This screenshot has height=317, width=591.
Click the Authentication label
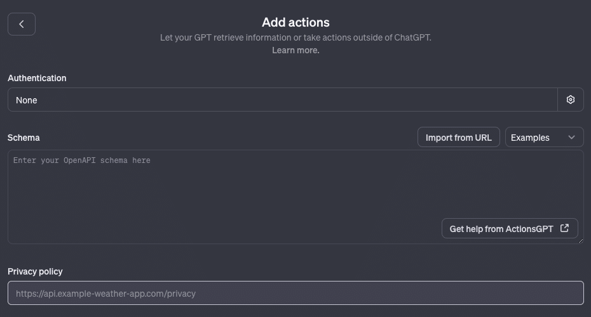(37, 78)
